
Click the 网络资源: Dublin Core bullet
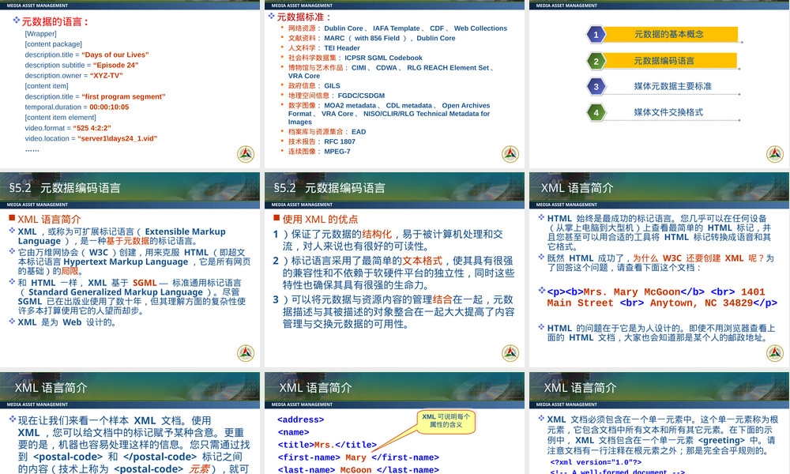point(397,28)
